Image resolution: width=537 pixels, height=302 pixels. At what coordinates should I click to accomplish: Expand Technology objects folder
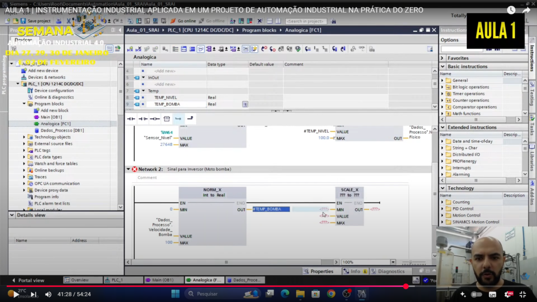(24, 137)
